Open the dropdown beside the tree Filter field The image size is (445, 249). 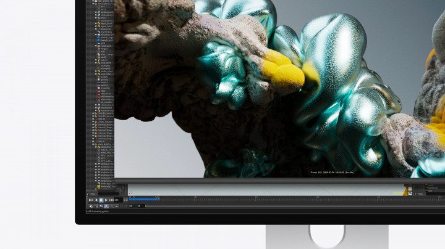coord(121,194)
